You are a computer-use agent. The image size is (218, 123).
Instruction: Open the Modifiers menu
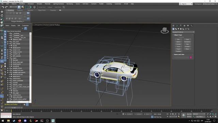pyautogui.click(x=22, y=4)
